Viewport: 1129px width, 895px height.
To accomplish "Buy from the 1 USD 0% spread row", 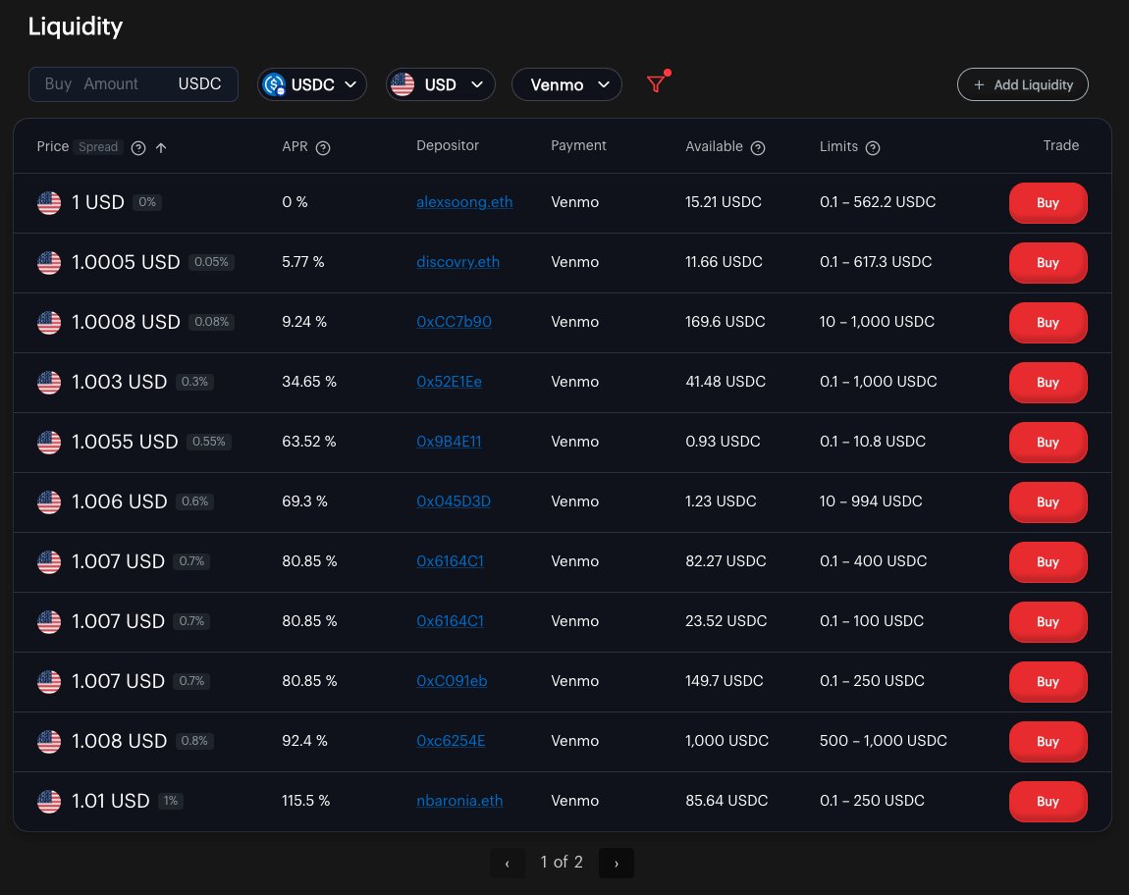I will pos(1048,203).
